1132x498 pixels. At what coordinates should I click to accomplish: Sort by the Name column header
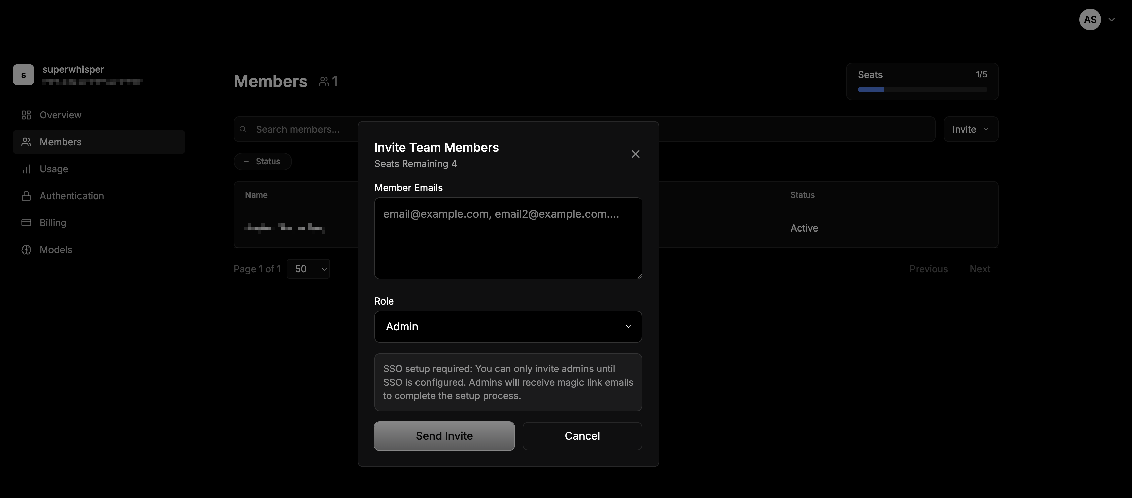pos(256,194)
